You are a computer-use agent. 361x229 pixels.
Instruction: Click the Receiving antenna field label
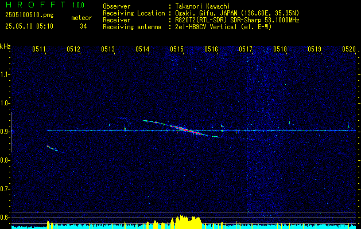132,27
